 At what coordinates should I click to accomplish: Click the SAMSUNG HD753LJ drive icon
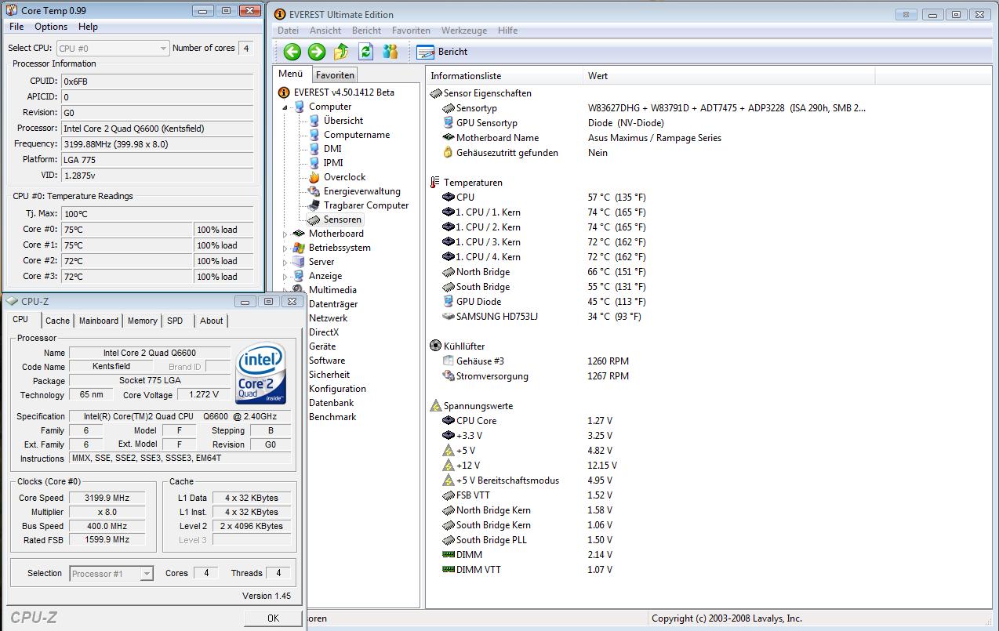pos(449,317)
